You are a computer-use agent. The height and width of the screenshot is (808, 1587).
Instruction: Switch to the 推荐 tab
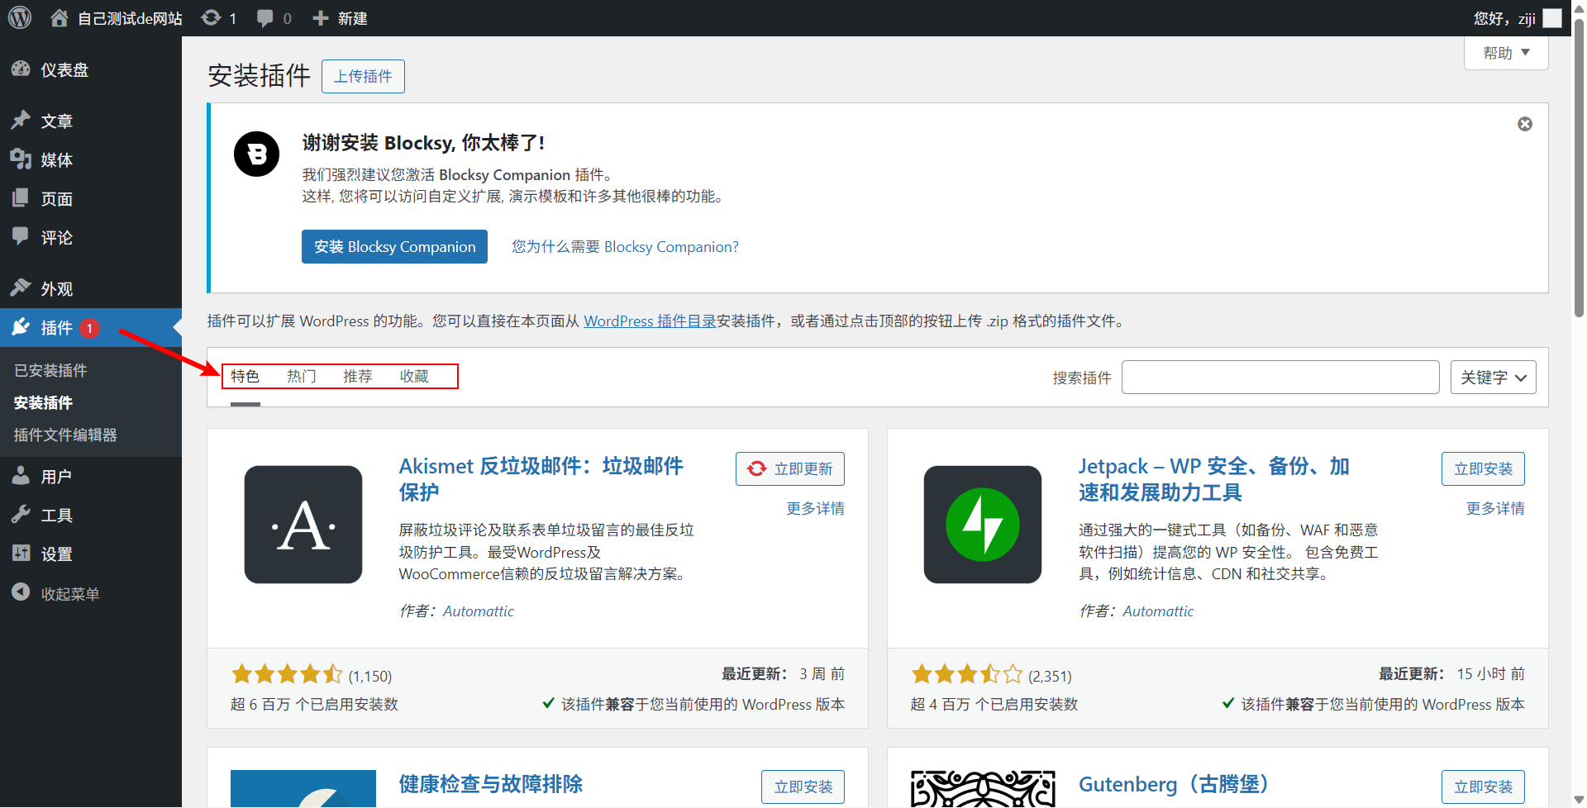pyautogui.click(x=357, y=377)
